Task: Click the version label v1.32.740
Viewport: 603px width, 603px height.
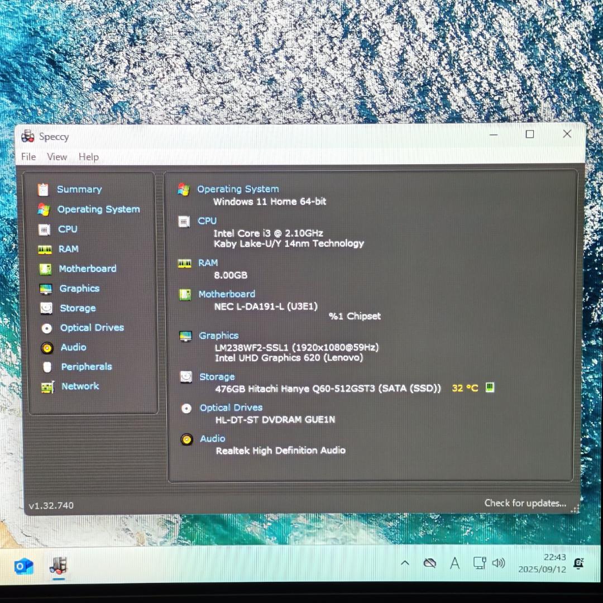Action: [x=51, y=505]
